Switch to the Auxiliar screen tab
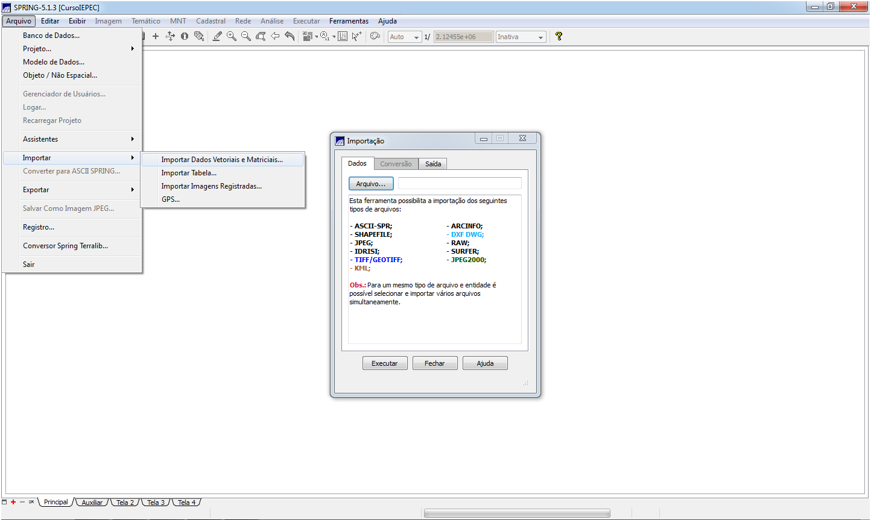Viewport: 871px width, 520px height. (92, 503)
